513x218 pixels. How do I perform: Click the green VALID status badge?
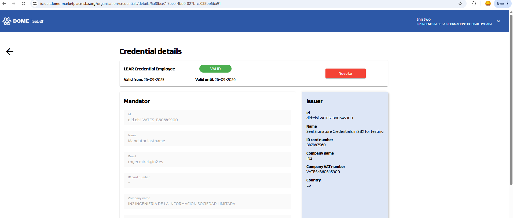click(x=215, y=69)
